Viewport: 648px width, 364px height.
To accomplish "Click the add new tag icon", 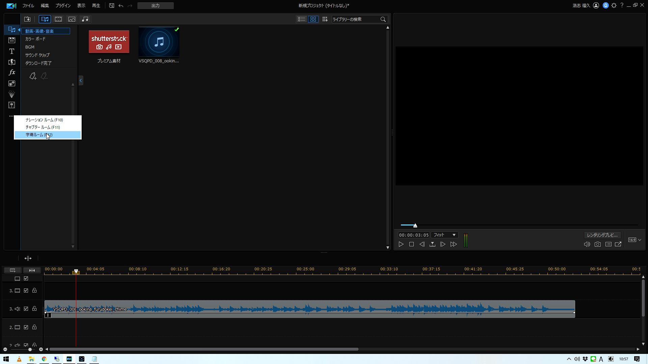I will pos(33,76).
